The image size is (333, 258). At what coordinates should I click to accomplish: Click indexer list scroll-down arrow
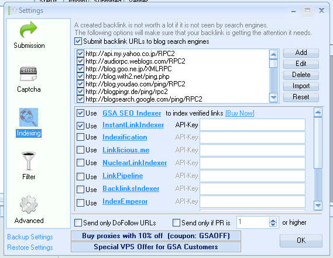click(x=318, y=205)
